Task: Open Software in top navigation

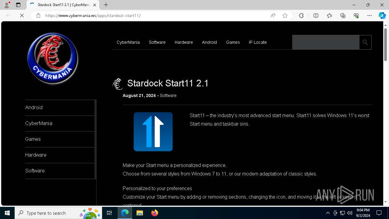Action: tap(157, 42)
